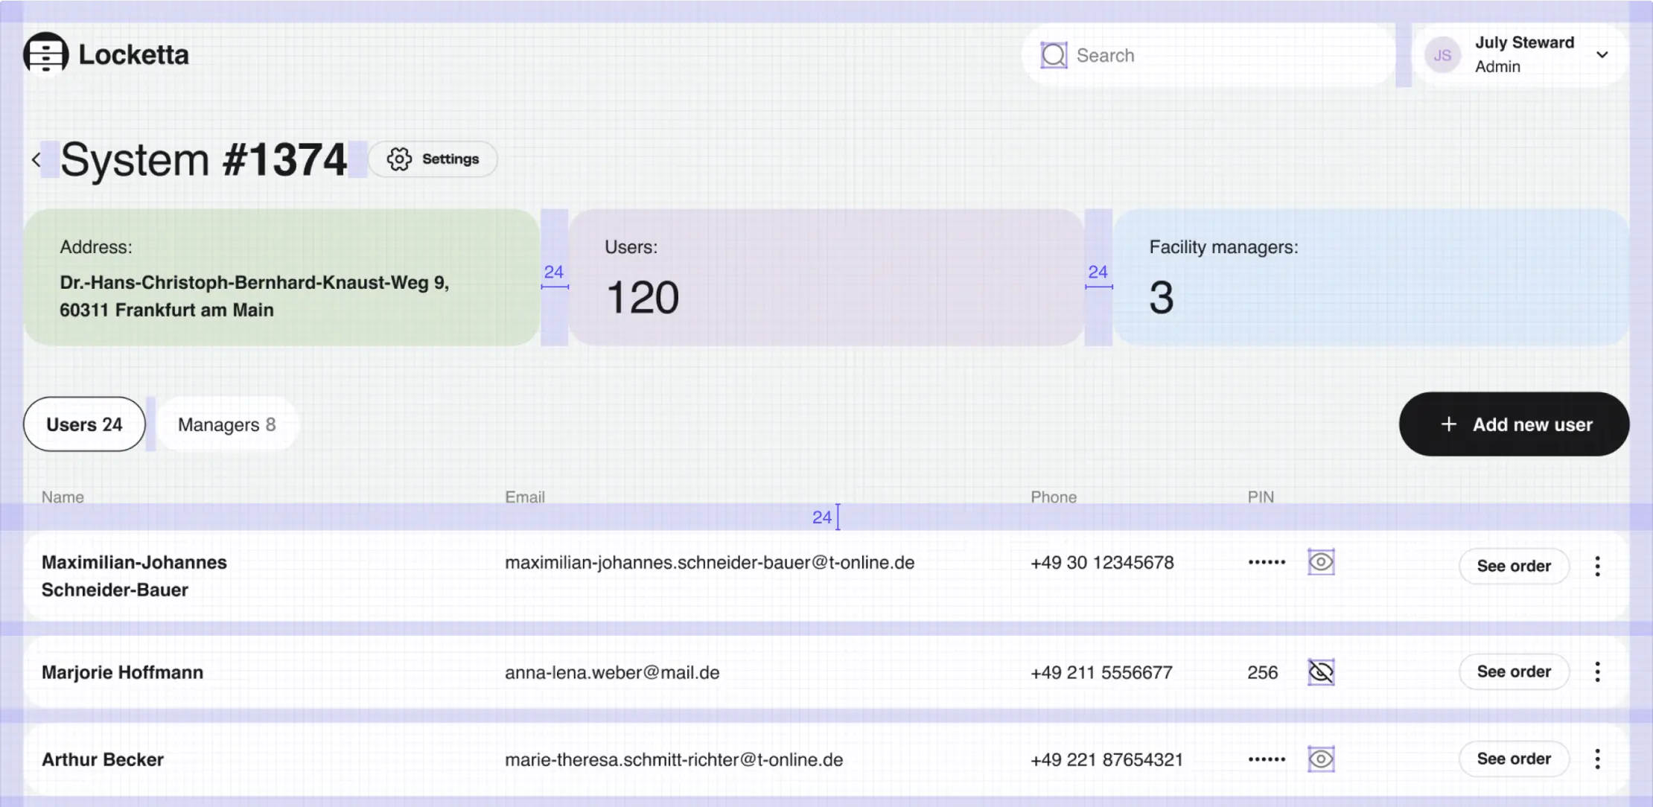See order for Maximilian-Johannes Schneider-Bauer
1653x807 pixels.
click(x=1514, y=566)
